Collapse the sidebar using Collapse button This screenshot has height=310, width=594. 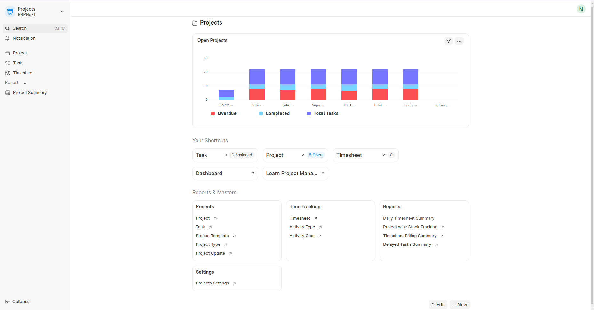click(x=18, y=301)
